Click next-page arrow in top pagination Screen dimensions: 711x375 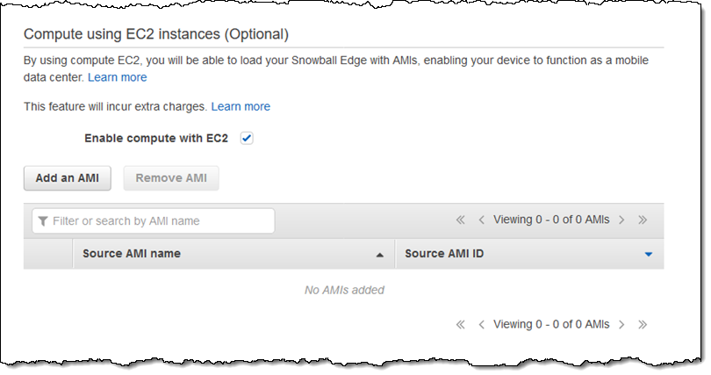point(621,220)
